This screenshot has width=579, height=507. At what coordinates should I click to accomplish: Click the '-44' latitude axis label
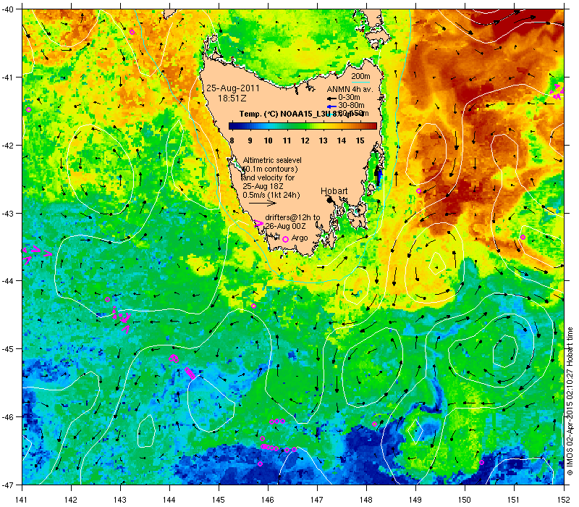7,281
